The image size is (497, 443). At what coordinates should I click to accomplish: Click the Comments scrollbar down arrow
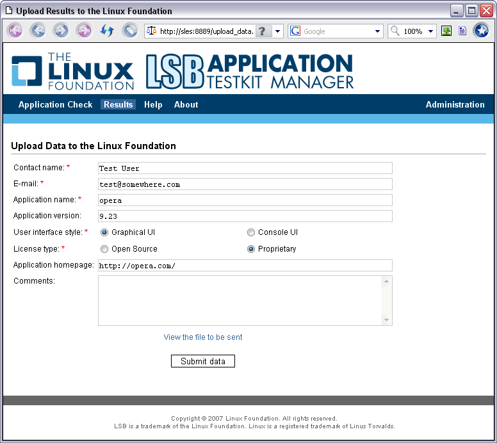[386, 319]
